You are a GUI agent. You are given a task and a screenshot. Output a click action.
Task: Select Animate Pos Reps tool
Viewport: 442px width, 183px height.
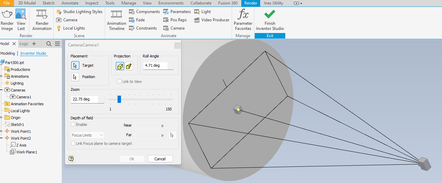175,20
